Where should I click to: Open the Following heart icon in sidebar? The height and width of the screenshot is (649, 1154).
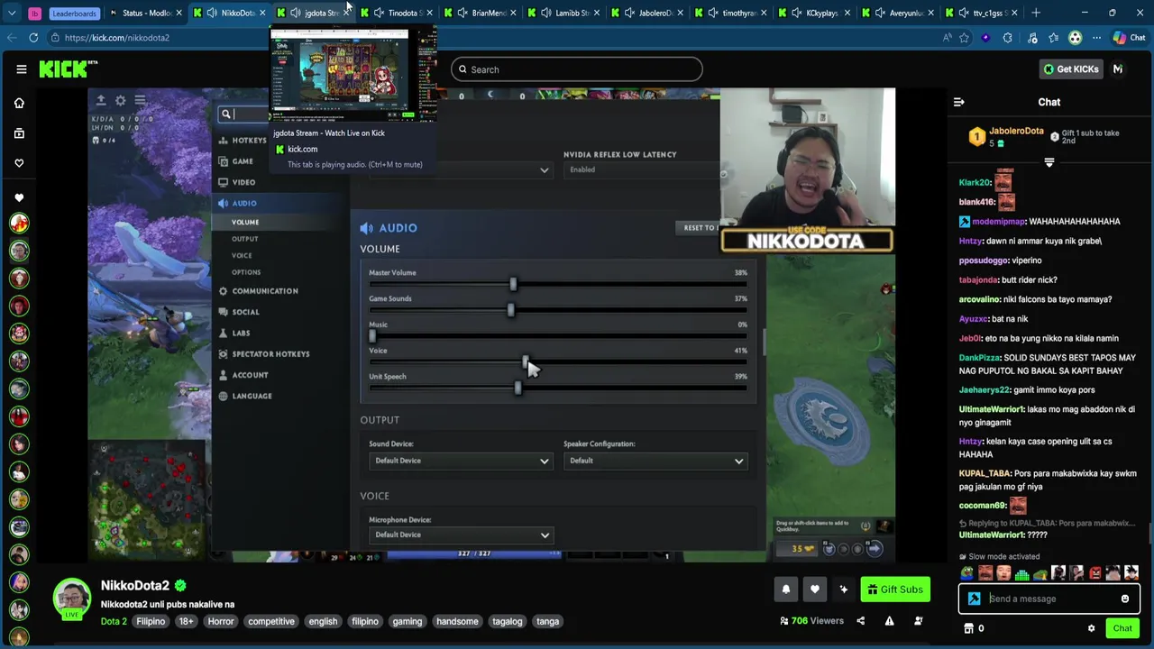point(19,163)
